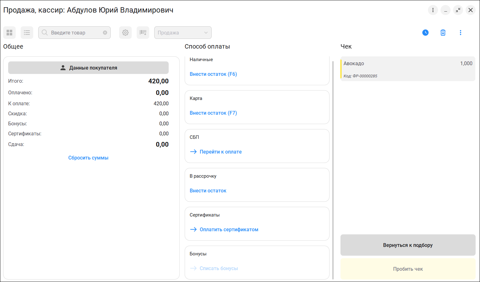The height and width of the screenshot is (282, 480).
Task: Open title bar more options menu
Action: 433,10
